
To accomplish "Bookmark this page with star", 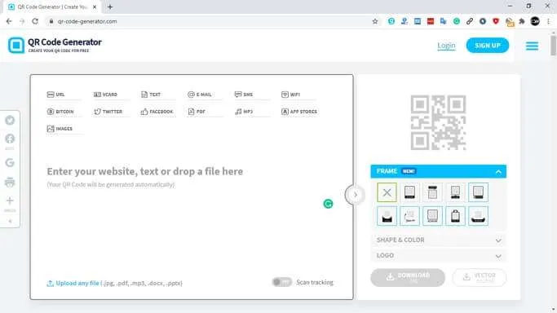I will [375, 21].
